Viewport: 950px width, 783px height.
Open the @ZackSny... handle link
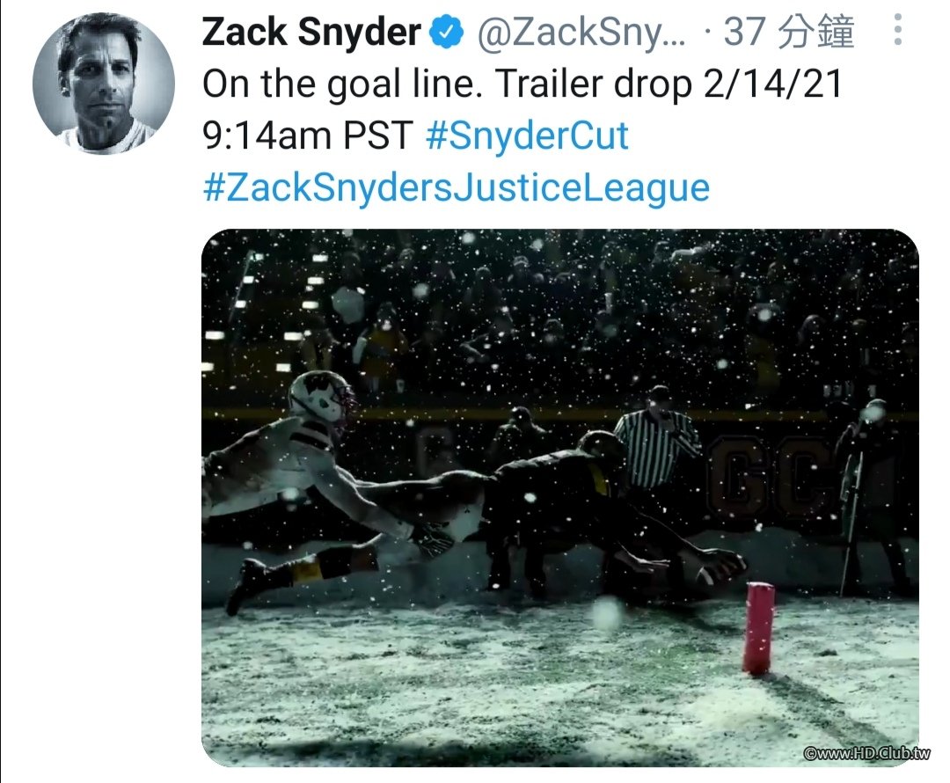click(581, 32)
